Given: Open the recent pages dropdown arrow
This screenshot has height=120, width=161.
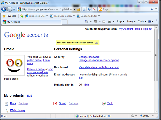Looking at the screenshot, I should 14,9.
